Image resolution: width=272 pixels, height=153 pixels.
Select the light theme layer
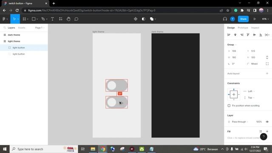click(x=24, y=41)
